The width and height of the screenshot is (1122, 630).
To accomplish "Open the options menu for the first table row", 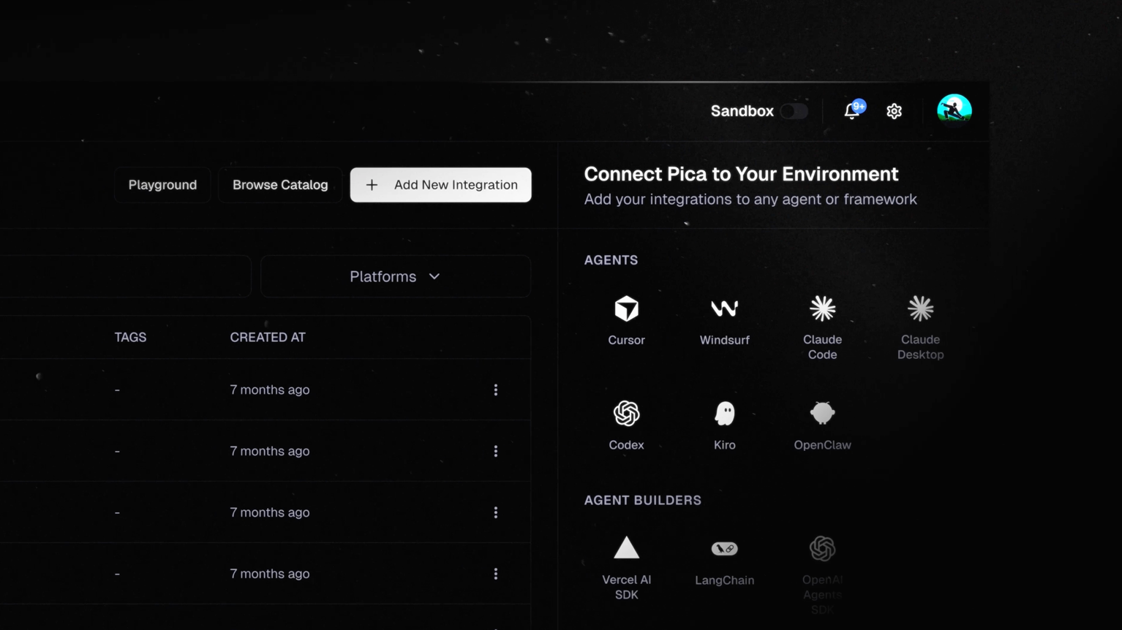I will (x=496, y=390).
